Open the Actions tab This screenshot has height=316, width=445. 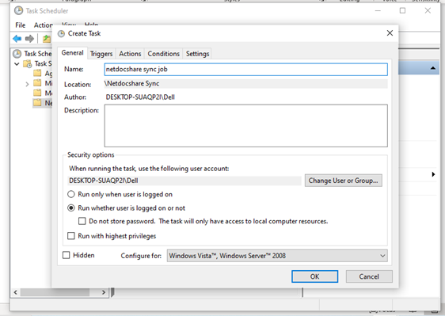(x=130, y=54)
